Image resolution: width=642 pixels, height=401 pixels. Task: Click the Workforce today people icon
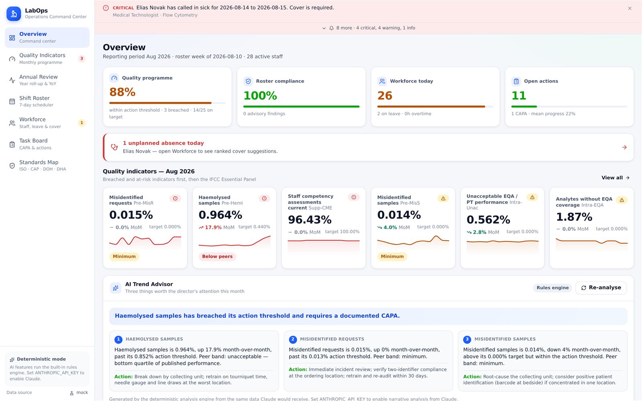click(x=382, y=81)
